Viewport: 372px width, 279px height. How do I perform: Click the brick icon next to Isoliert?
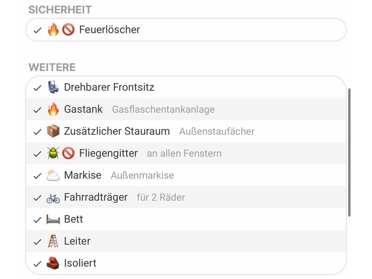(53, 263)
